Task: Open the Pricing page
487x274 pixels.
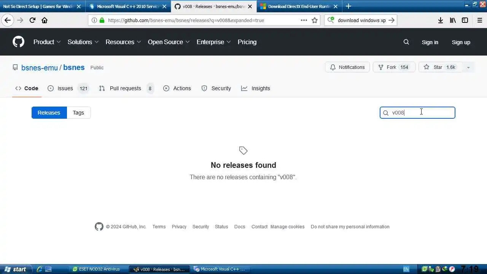Action: [247, 42]
